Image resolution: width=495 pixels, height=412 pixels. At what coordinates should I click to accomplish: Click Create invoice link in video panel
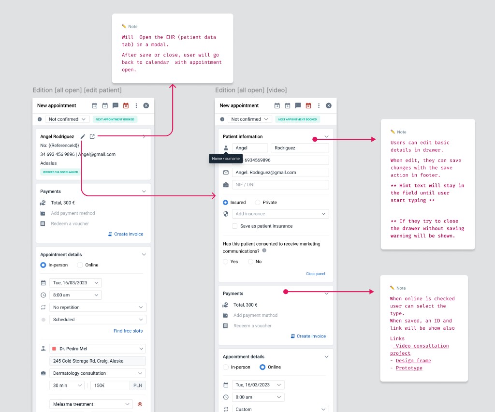[x=308, y=336]
